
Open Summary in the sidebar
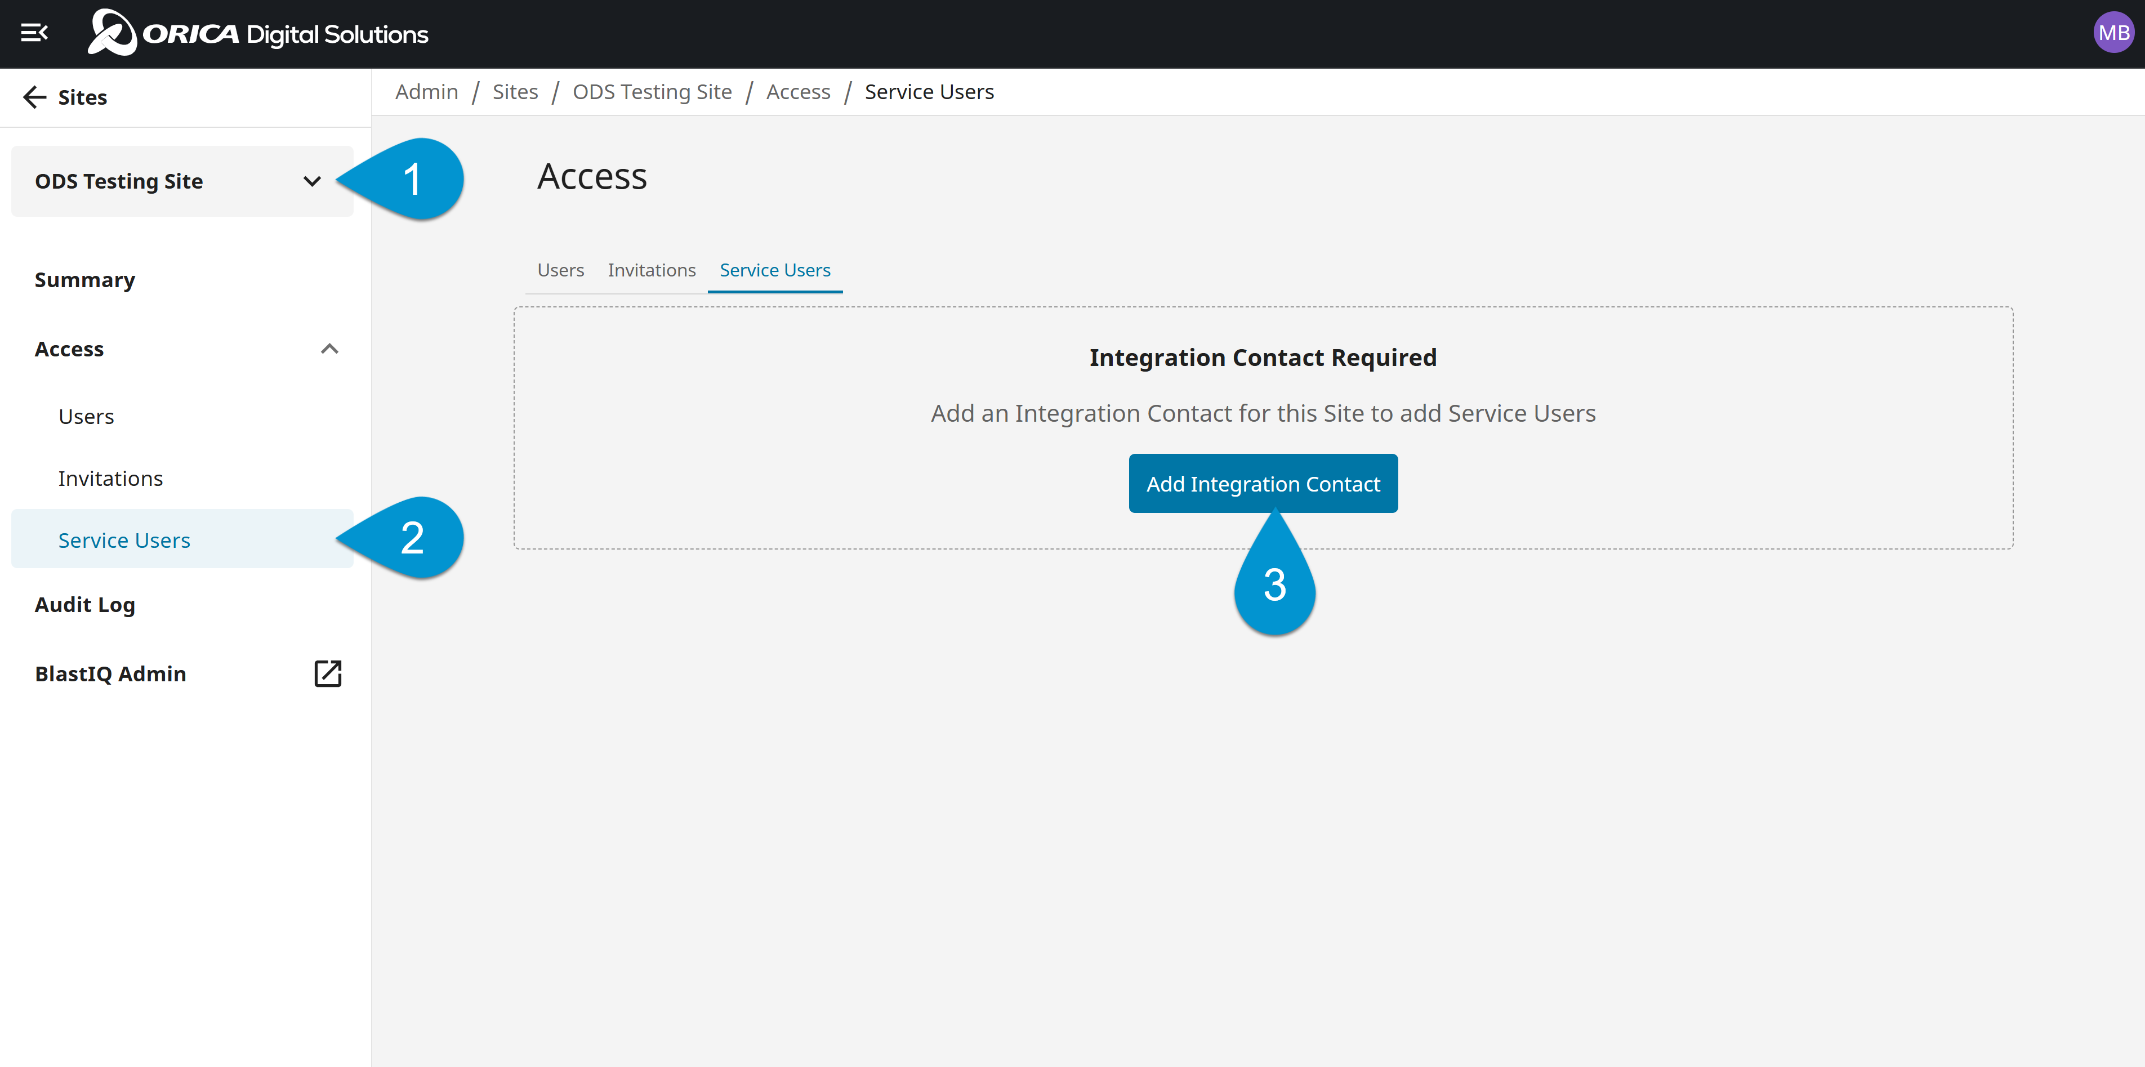coord(85,280)
